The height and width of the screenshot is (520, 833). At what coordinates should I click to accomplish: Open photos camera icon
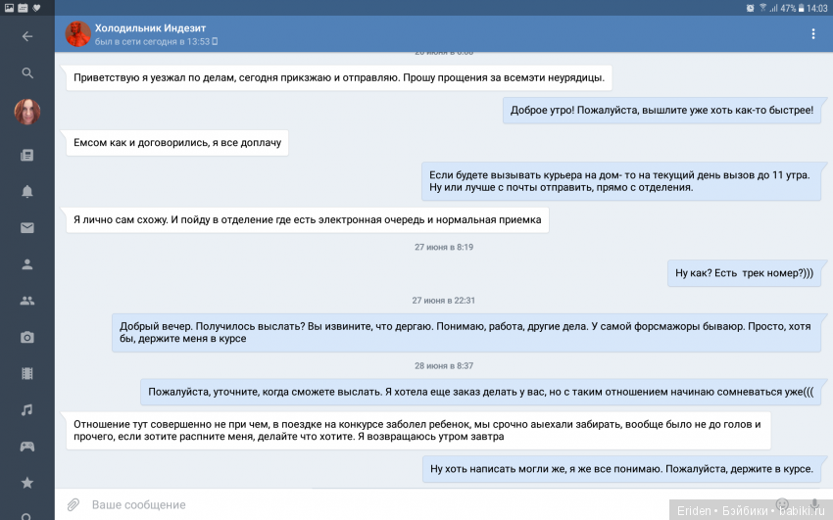26,337
